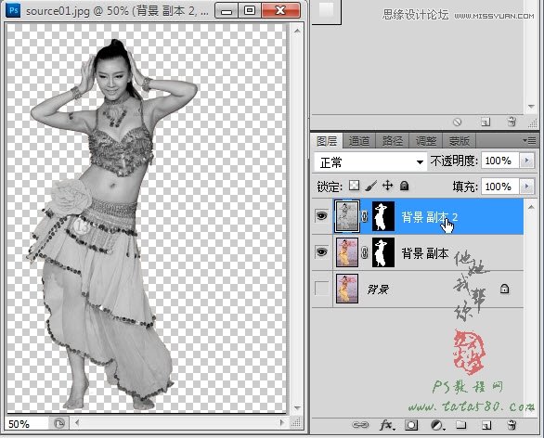This screenshot has height=438, width=544.
Task: Click the link layers icon at panel bottom
Action: pos(360,425)
